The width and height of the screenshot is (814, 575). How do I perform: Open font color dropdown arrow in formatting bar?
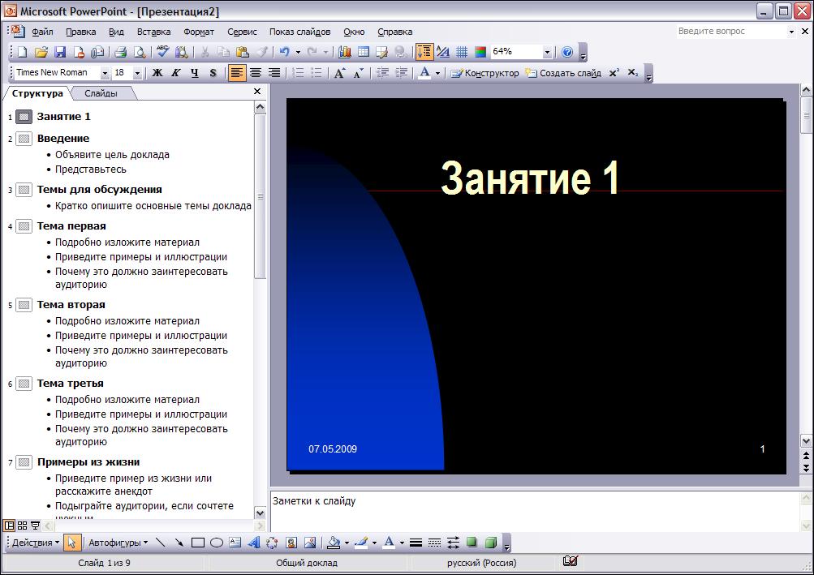437,73
